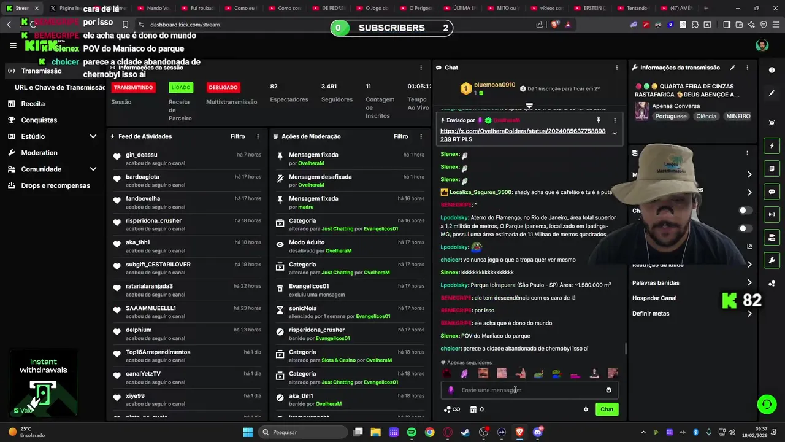This screenshot has width=785, height=442.
Task: Click Envie uma mensagem input field
Action: coord(530,390)
